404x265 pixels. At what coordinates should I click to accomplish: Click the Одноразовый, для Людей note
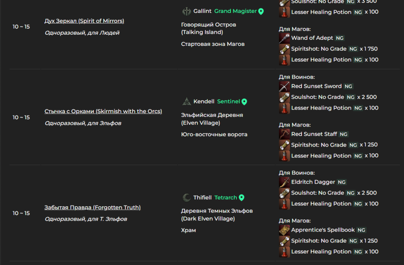tap(82, 33)
